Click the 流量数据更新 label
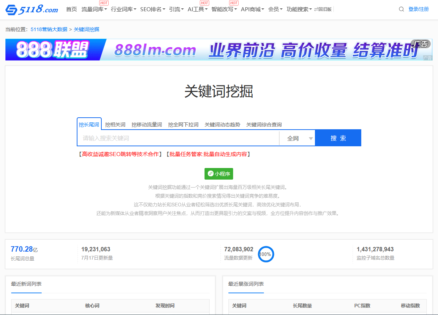 point(238,258)
